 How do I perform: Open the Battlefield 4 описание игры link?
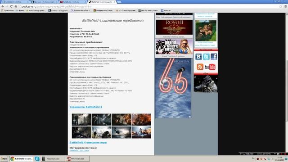(88, 142)
